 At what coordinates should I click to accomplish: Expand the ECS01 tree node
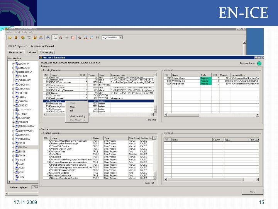(x=13, y=143)
